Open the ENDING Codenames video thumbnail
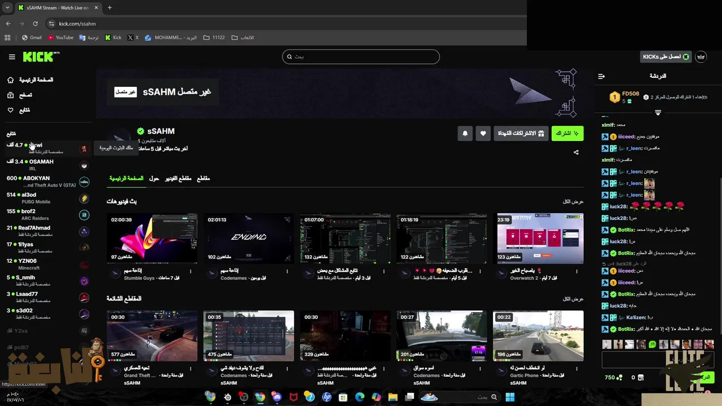 pyautogui.click(x=249, y=239)
